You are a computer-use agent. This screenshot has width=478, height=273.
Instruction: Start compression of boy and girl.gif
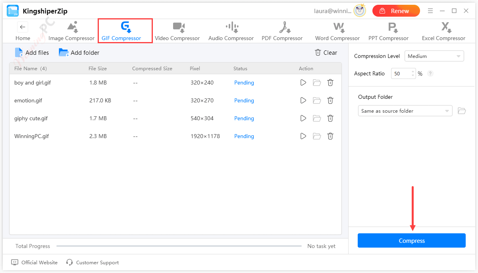303,83
